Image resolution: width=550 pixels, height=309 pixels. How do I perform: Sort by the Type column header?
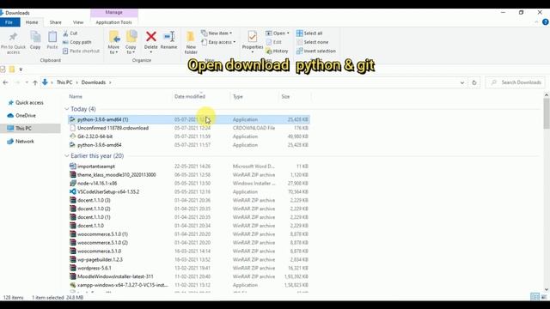pos(238,97)
